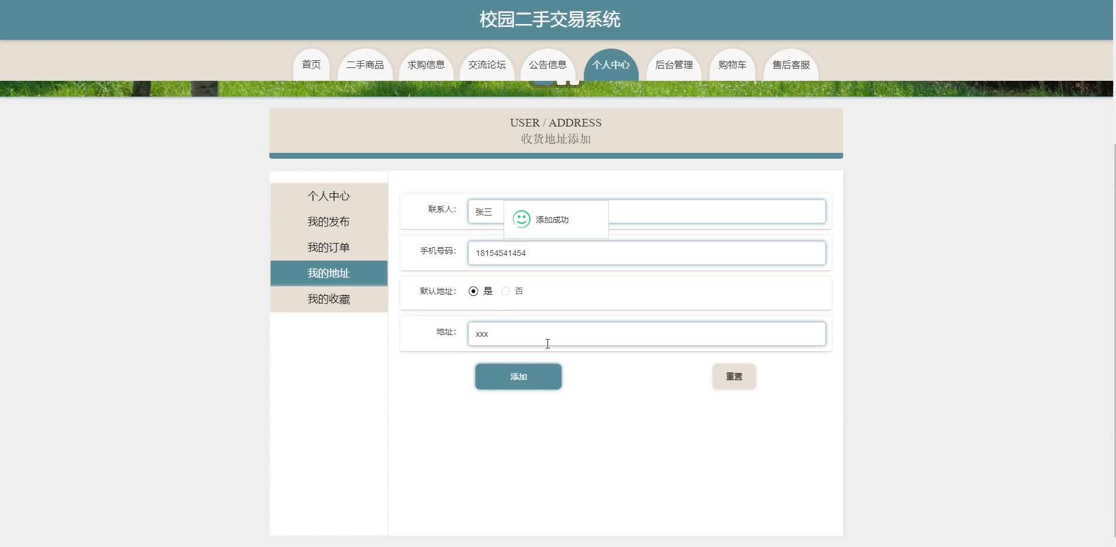
Task: Open 我的收藏 in the sidebar
Action: [329, 299]
